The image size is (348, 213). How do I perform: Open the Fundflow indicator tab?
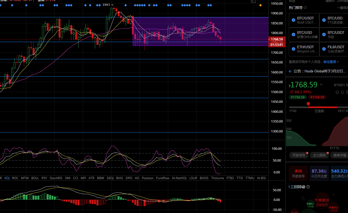click(x=162, y=178)
